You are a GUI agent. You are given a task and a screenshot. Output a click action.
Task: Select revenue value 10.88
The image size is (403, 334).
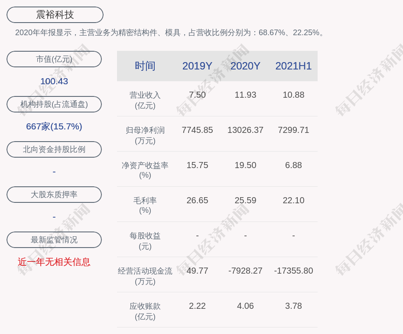[293, 95]
